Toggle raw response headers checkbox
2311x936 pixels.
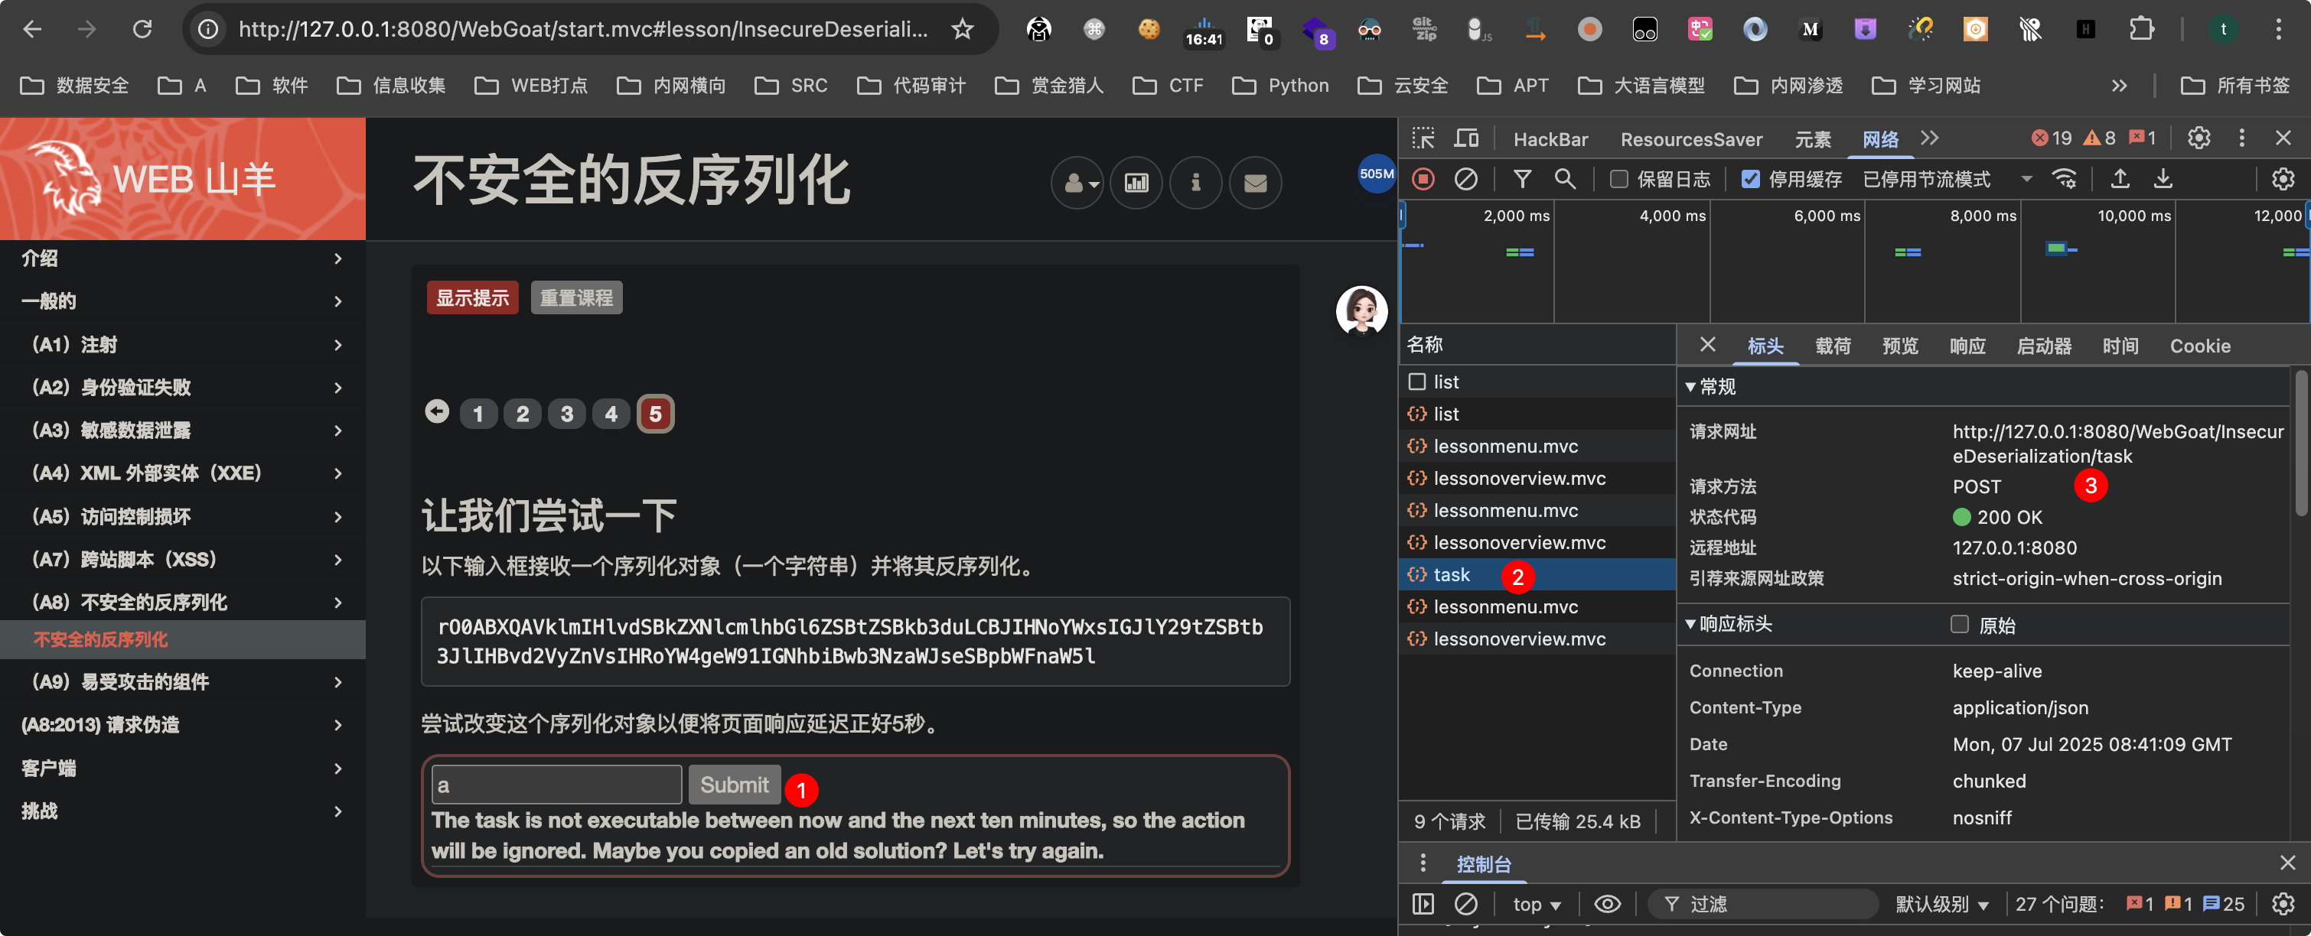1959,624
